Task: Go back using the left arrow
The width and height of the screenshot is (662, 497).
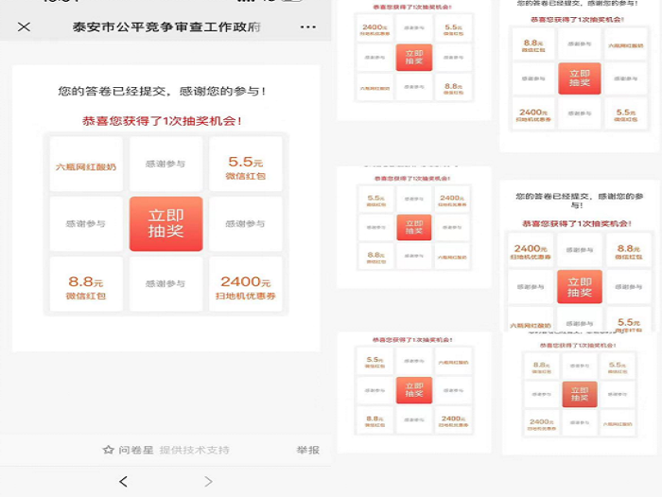Action: pos(123,482)
